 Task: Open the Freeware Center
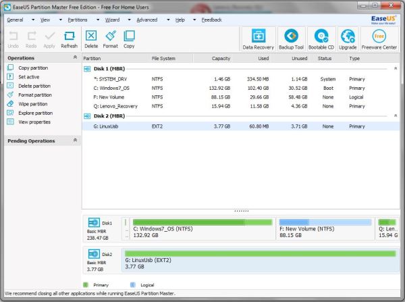click(x=379, y=39)
